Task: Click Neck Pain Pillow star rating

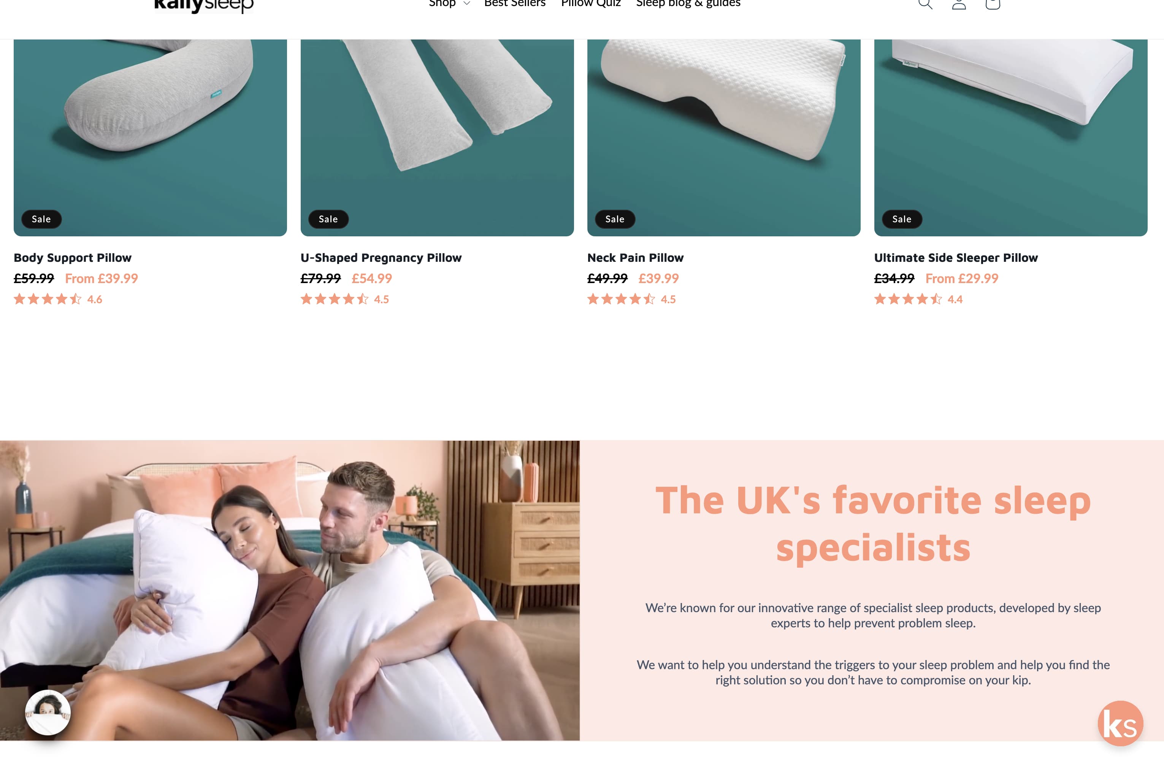Action: [631, 299]
